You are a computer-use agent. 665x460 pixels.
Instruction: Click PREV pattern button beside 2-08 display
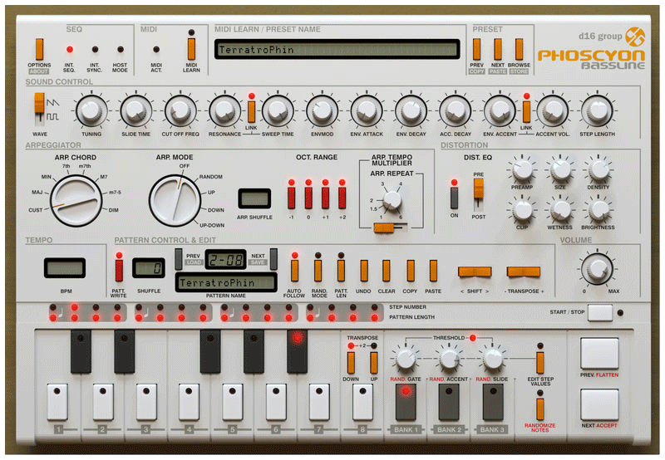point(179,259)
